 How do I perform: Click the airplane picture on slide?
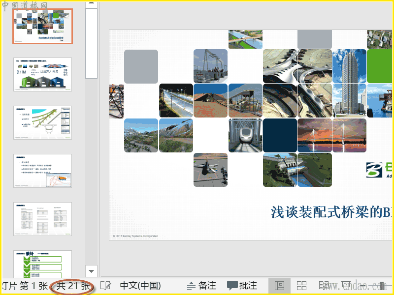(x=211, y=170)
